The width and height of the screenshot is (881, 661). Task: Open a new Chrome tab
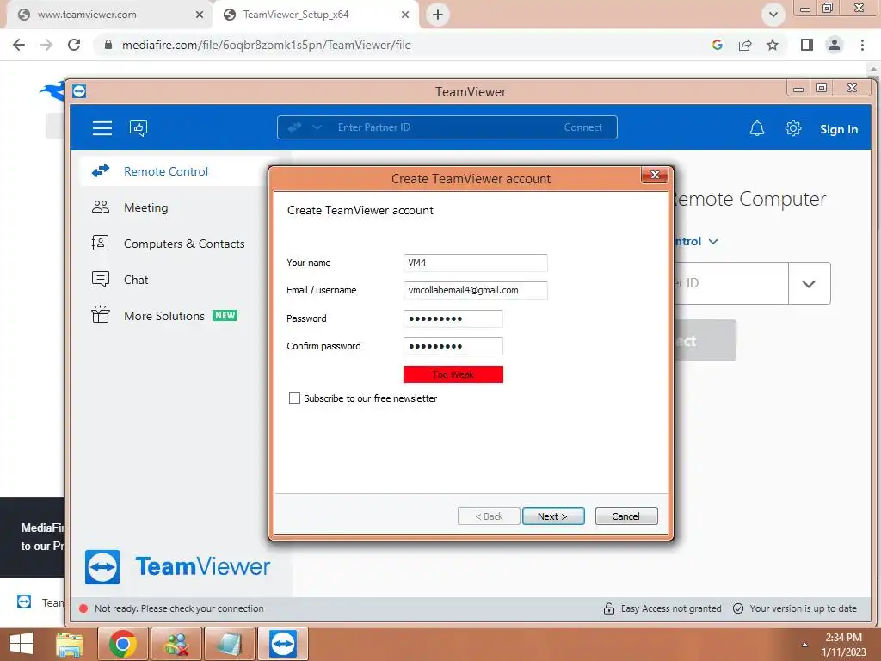pos(438,15)
